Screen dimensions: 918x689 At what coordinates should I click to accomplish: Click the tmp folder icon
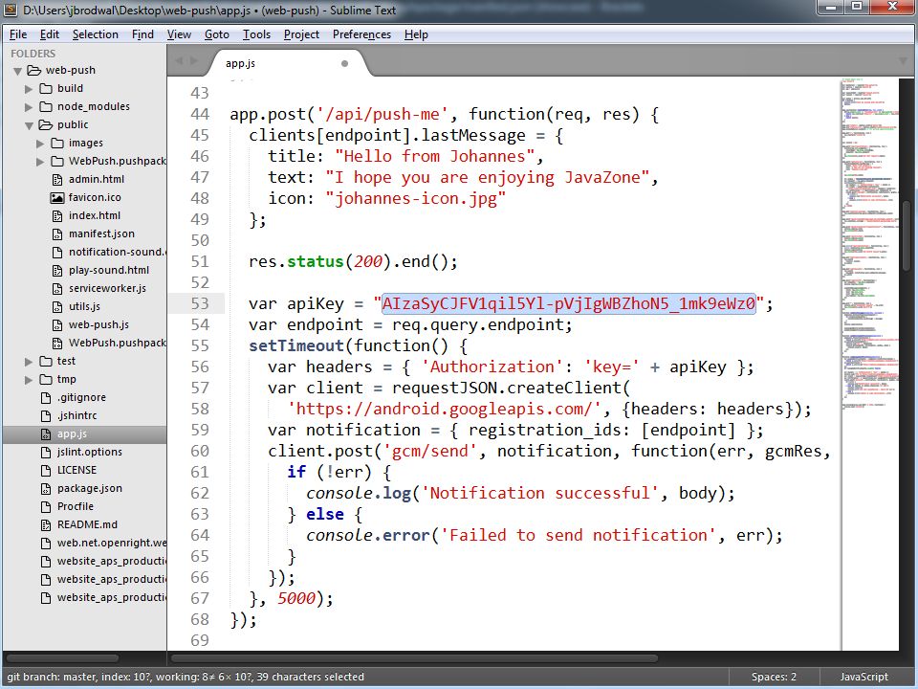(x=46, y=379)
